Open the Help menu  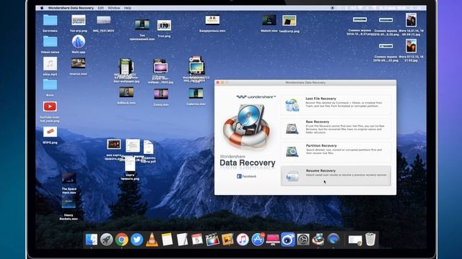pyautogui.click(x=128, y=8)
